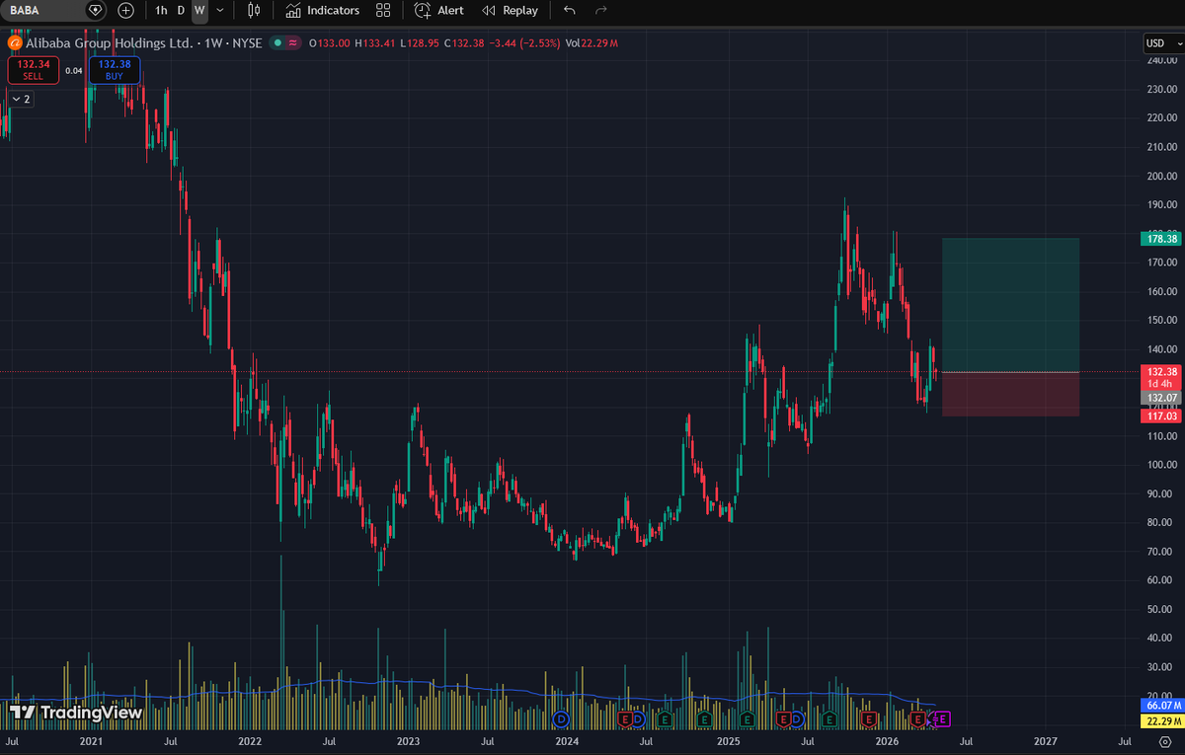Open chart settings gear at bottom right
Viewport: 1185px width, 755px height.
tap(1164, 740)
